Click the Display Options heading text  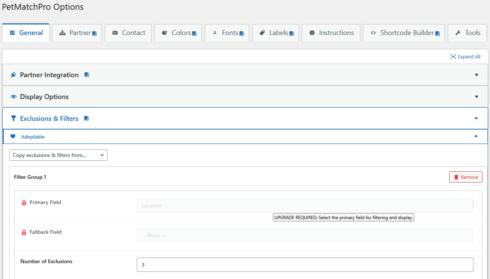point(44,97)
